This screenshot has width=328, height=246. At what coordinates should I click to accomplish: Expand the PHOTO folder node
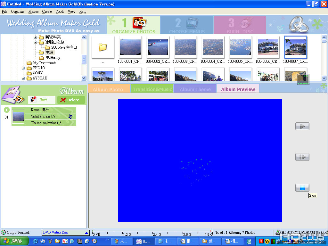[x=23, y=68]
